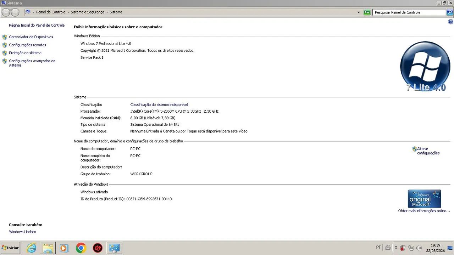Click the shield icon beside Configurações avançadas

tap(5, 61)
